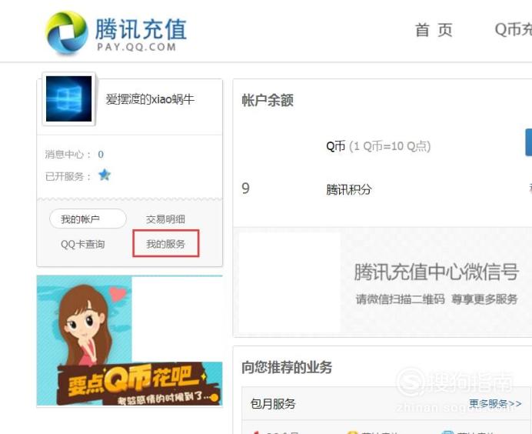
Task: Click the 要点Q币花吧 promo banner
Action: pos(130,341)
